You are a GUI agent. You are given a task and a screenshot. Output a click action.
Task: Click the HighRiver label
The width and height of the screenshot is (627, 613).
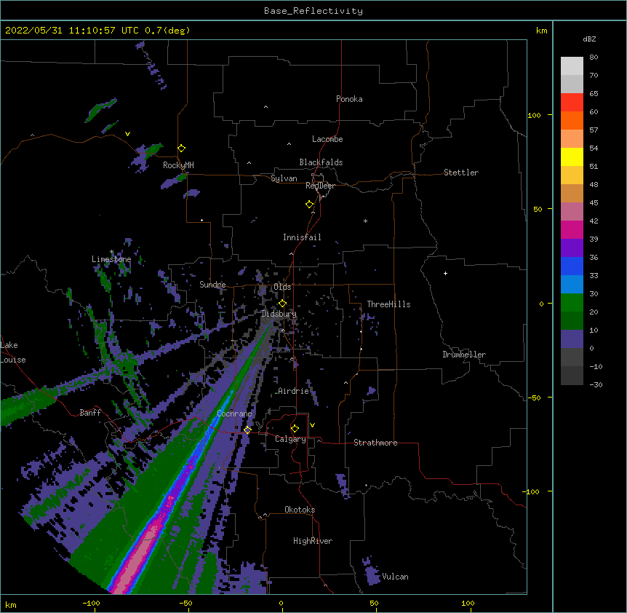click(313, 541)
